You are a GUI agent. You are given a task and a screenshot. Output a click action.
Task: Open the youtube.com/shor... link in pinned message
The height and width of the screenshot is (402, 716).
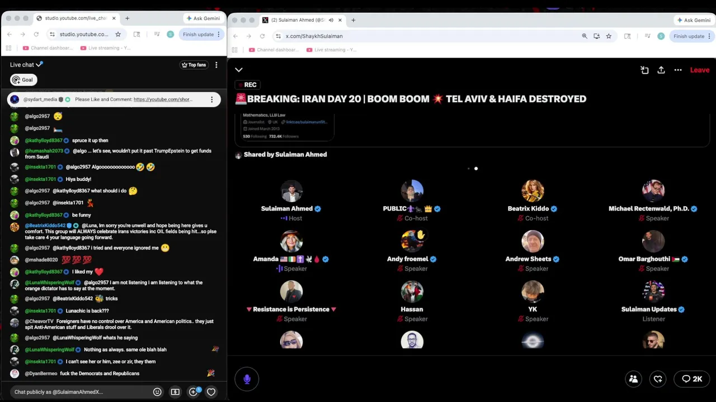tap(163, 99)
